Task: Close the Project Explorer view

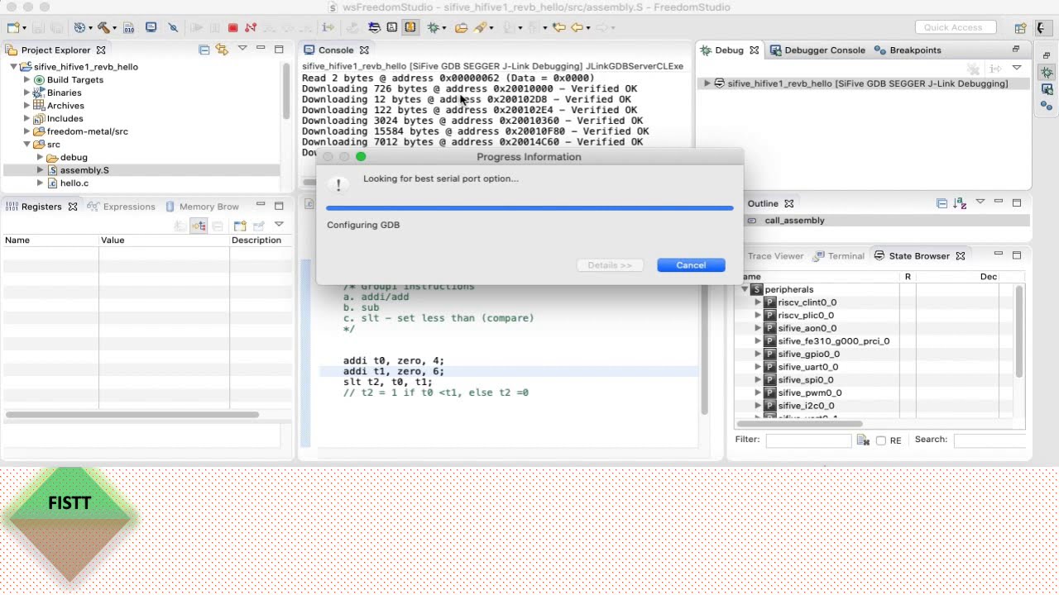Action: click(101, 50)
